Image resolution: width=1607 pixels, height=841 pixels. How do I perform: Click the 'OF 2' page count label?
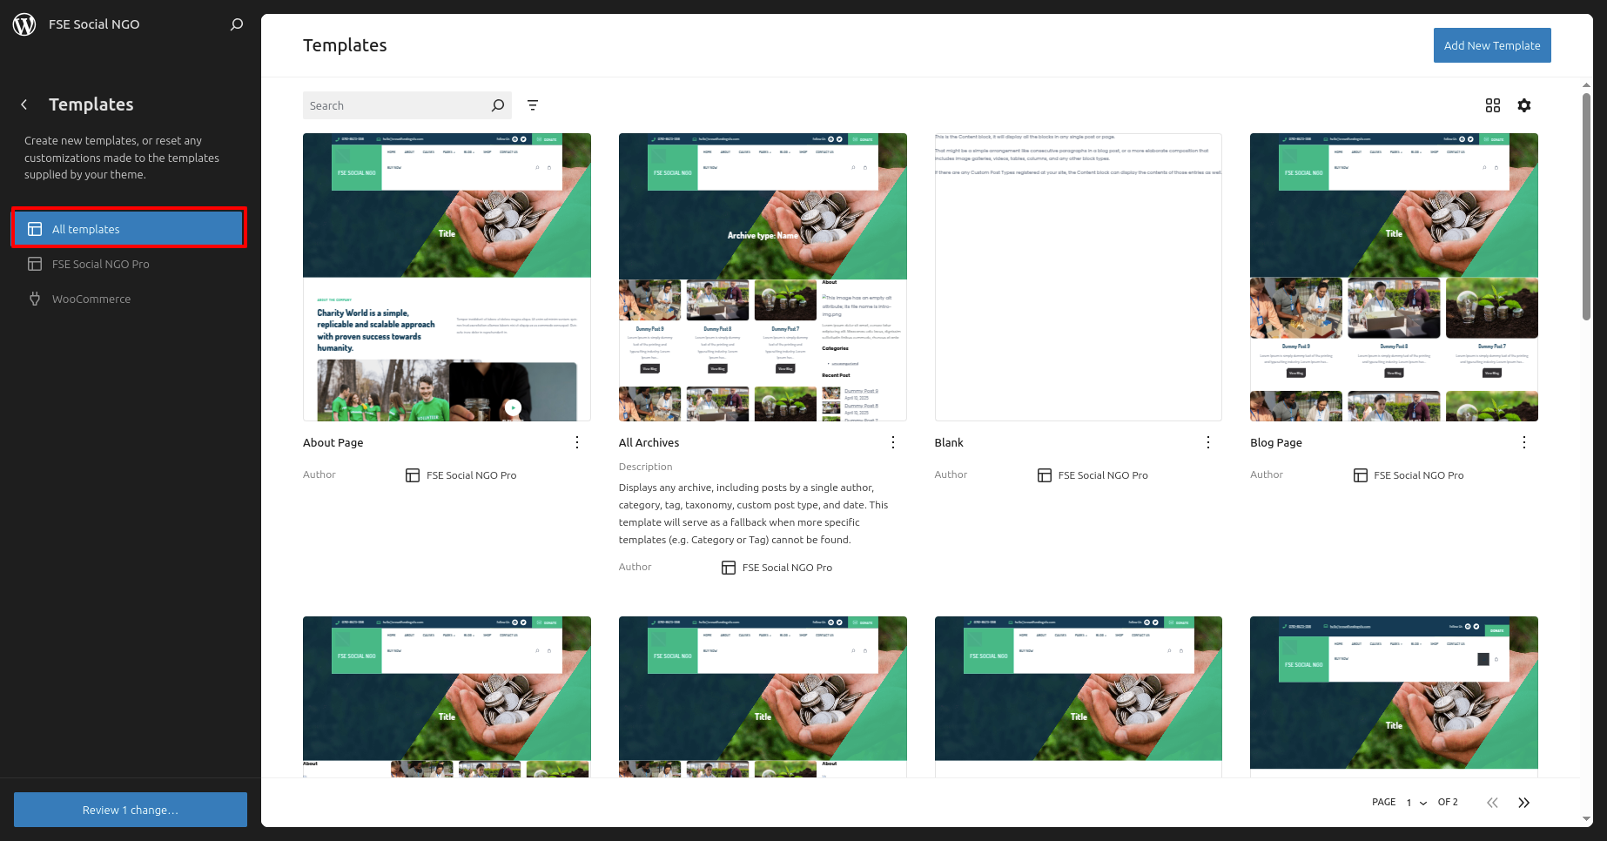click(x=1448, y=802)
